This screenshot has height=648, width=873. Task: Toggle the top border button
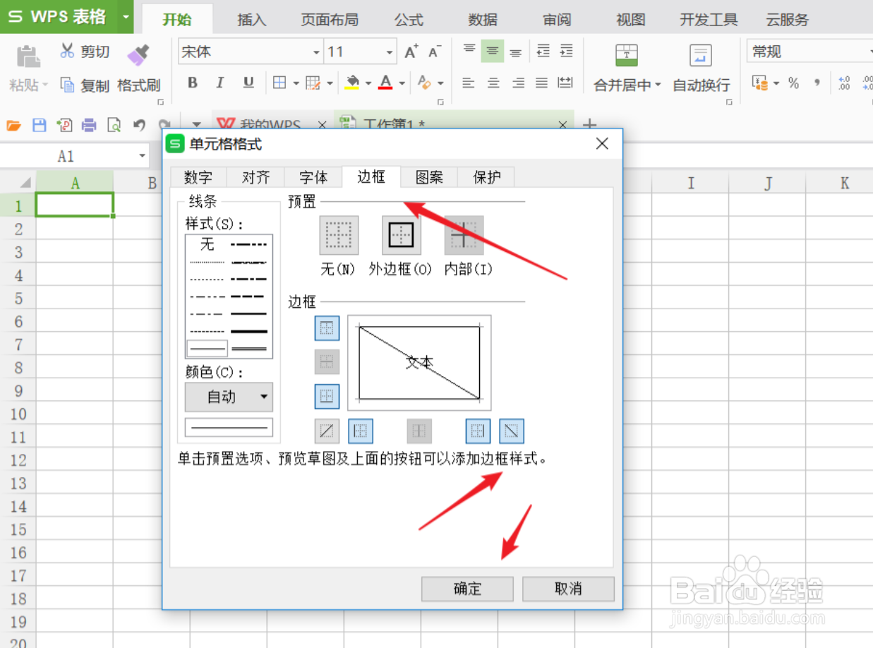327,328
